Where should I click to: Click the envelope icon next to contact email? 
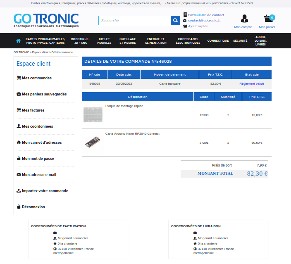[185, 20]
